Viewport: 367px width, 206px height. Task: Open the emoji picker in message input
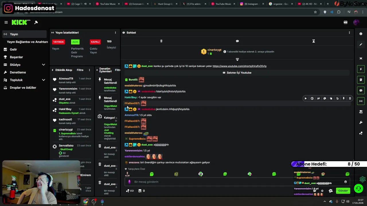click(x=345, y=182)
